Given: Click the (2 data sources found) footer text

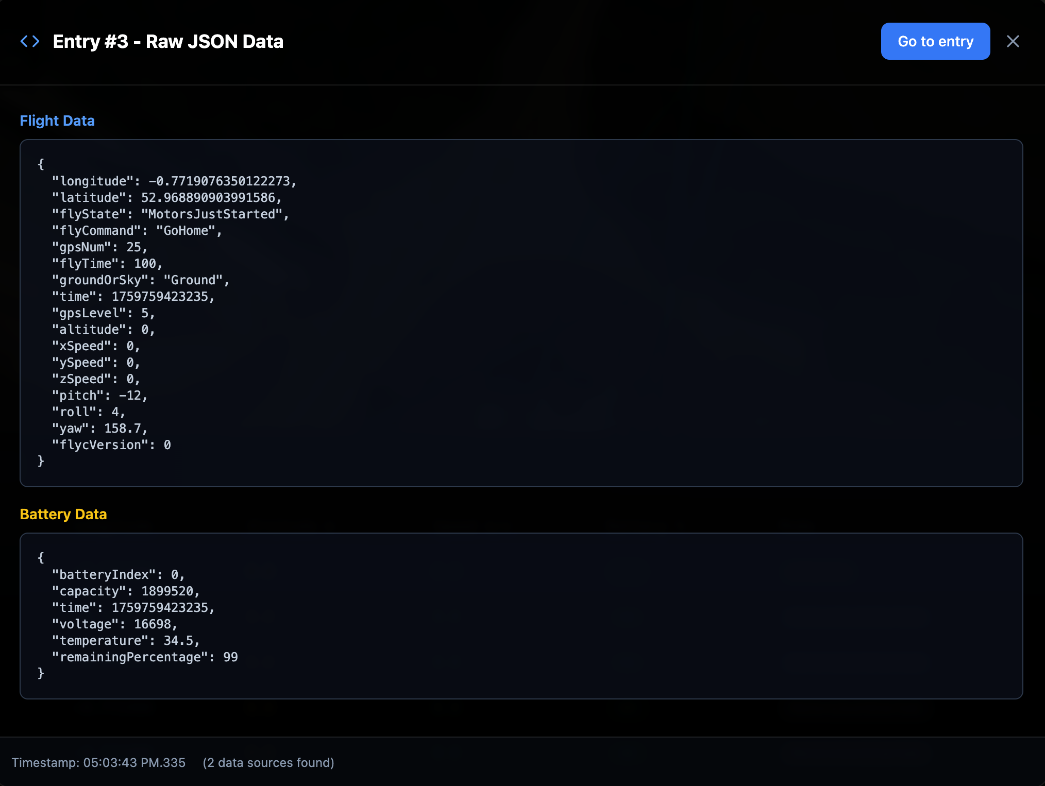Looking at the screenshot, I should (x=268, y=763).
